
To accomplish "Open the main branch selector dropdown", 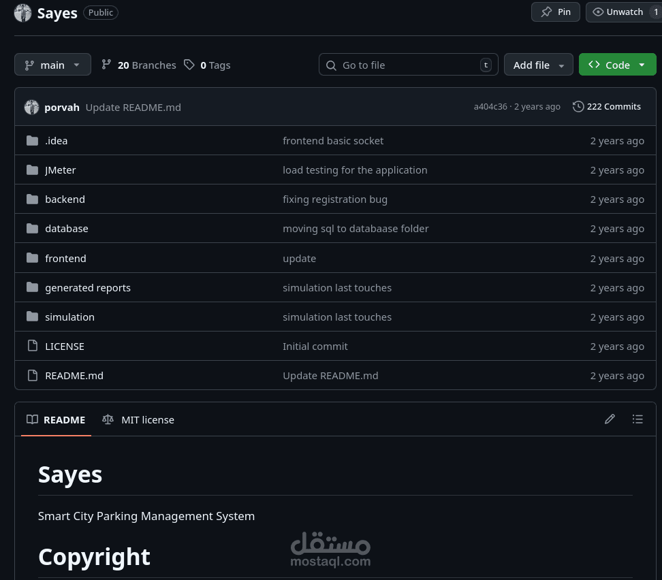I will pos(52,64).
